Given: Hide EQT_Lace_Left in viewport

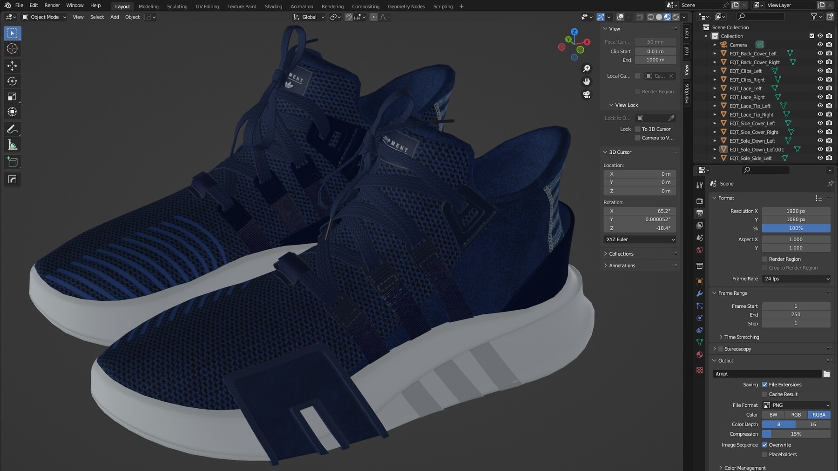Looking at the screenshot, I should pos(820,88).
